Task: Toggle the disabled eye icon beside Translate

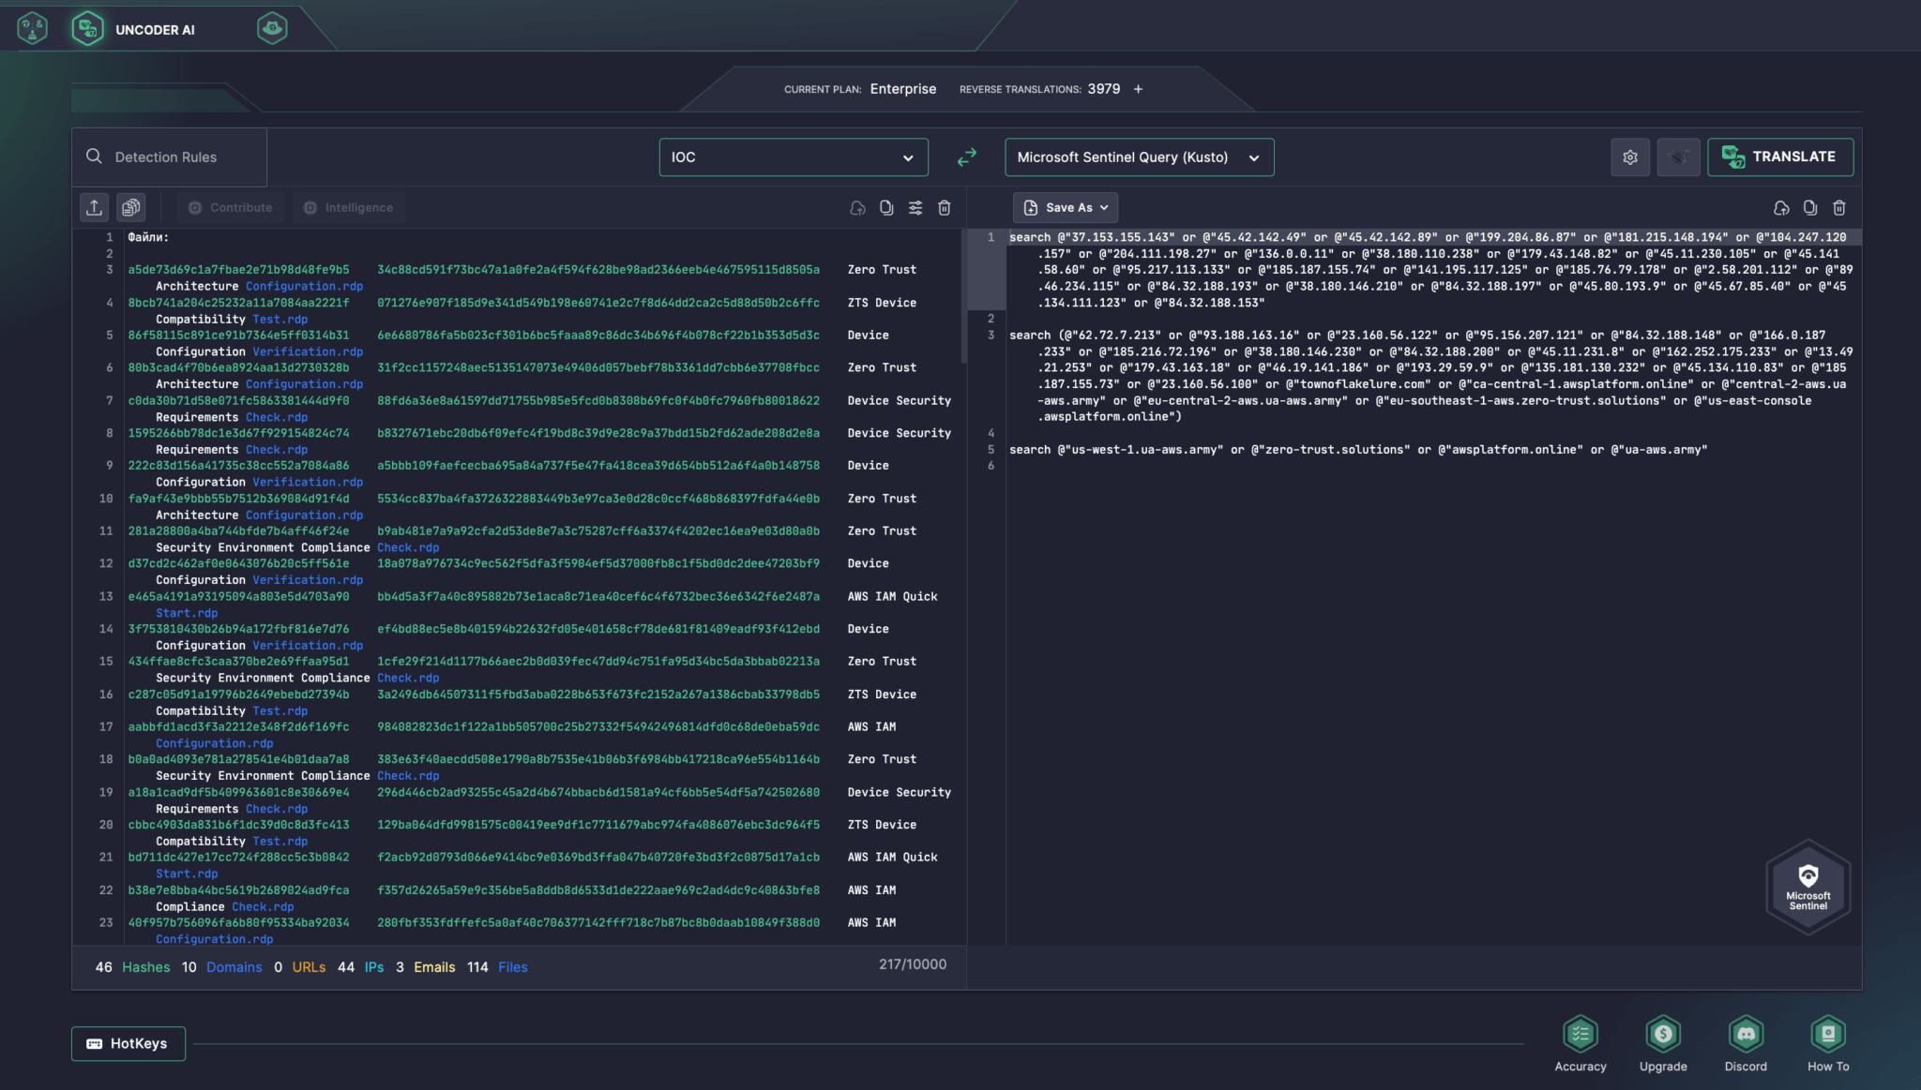Action: [x=1678, y=157]
